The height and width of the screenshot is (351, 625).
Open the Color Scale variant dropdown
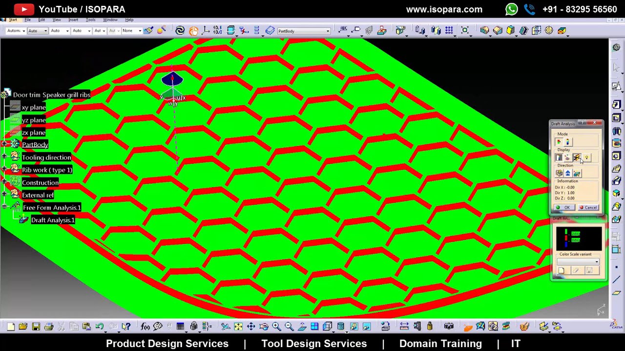coord(596,262)
